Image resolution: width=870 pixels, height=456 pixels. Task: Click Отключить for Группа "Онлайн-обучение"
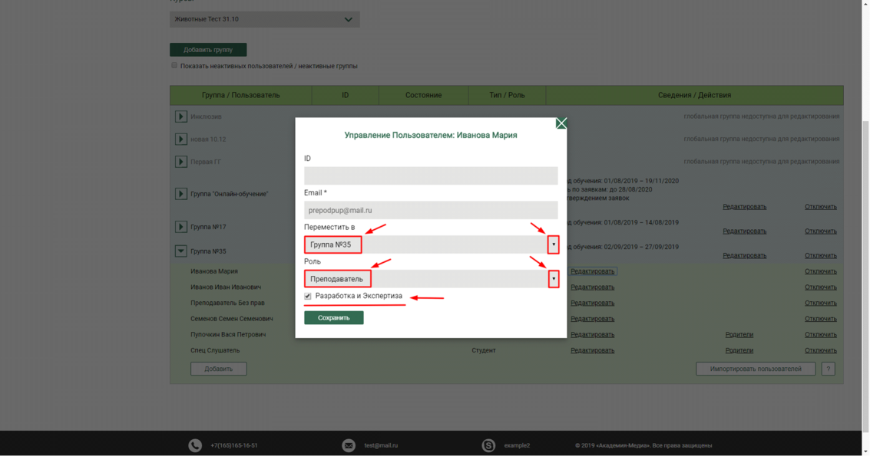(821, 207)
